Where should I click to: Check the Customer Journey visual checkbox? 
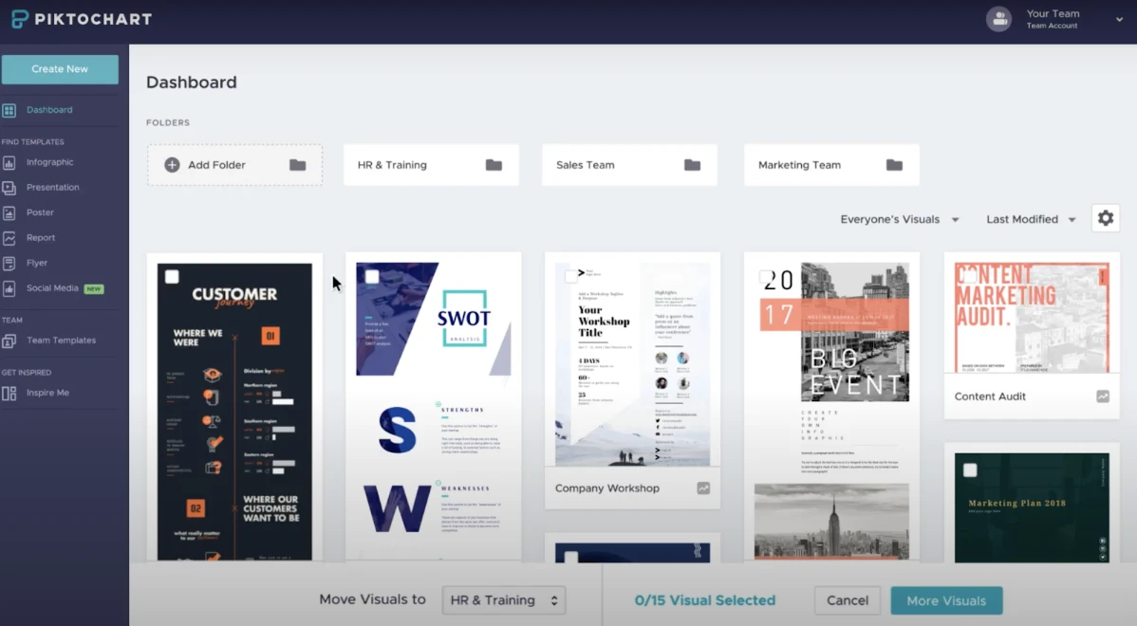[x=172, y=277]
